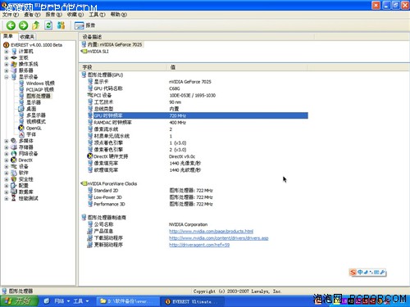Collapse the 显示设备 tree node
This screenshot has width=410, height=307.
point(7,77)
